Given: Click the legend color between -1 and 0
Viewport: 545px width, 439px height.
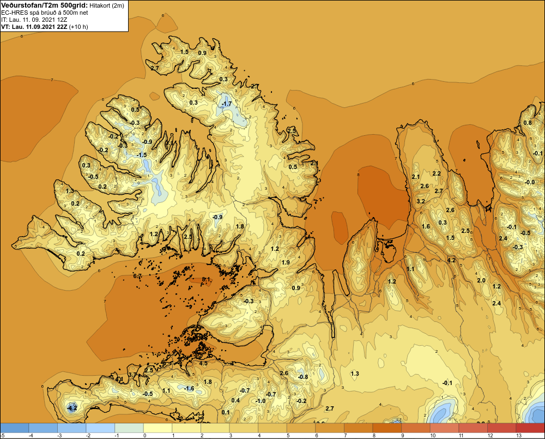Looking at the screenshot, I should (129, 428).
